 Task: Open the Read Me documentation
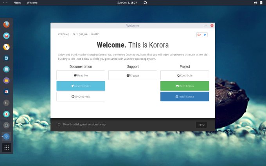[x=81, y=75]
